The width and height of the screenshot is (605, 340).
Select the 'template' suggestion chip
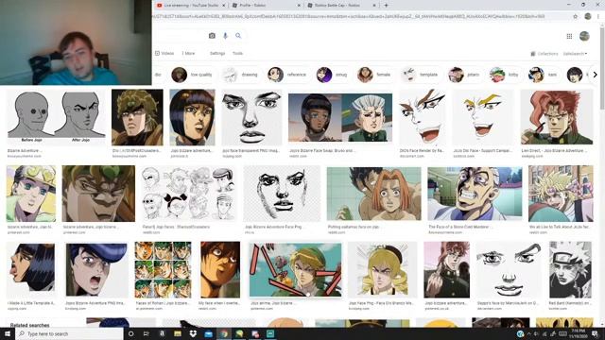point(420,75)
